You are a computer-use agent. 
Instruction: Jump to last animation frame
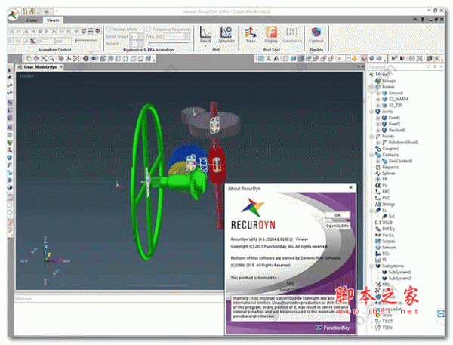click(x=69, y=31)
